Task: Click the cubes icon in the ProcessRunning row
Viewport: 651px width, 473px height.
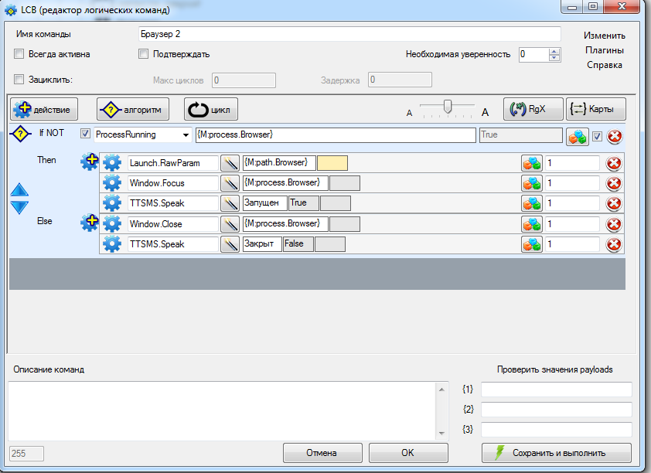Action: pos(577,137)
